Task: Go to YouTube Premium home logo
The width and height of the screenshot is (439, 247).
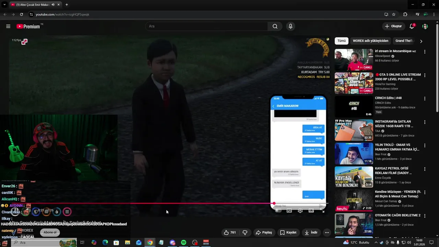Action: pos(28,26)
